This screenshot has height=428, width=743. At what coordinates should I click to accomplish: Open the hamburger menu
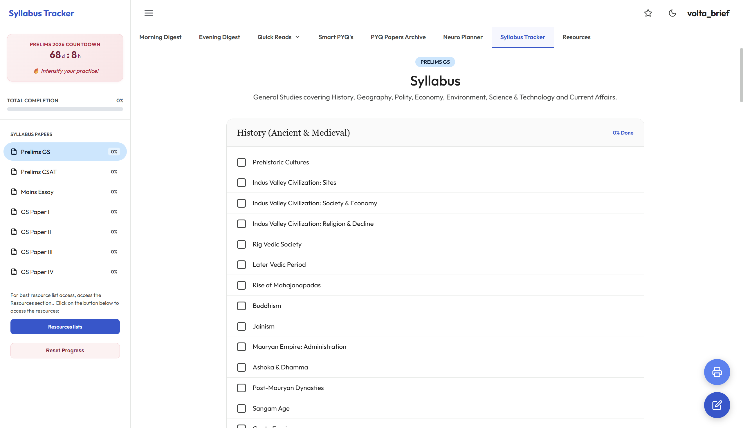click(x=149, y=13)
